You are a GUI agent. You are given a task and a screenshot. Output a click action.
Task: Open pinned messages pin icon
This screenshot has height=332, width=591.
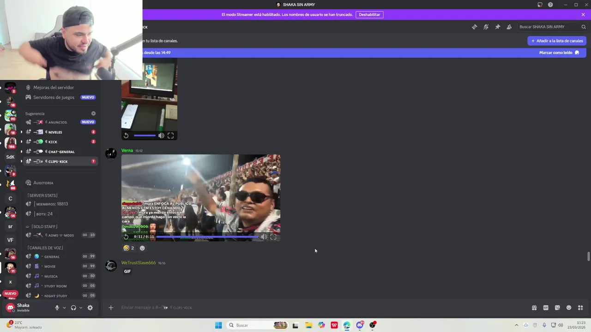497,27
